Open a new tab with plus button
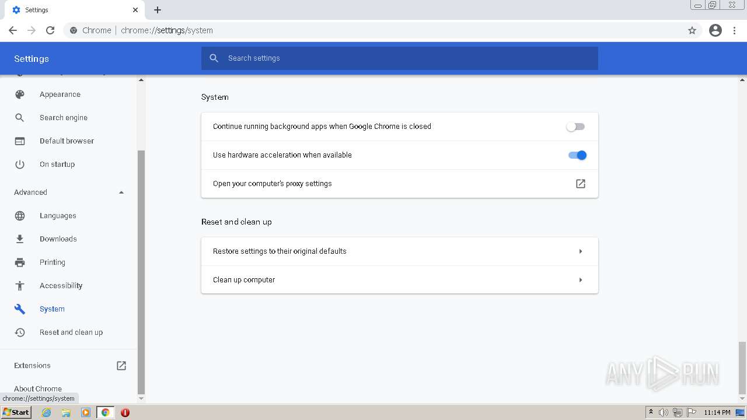The image size is (747, 420). tap(158, 10)
